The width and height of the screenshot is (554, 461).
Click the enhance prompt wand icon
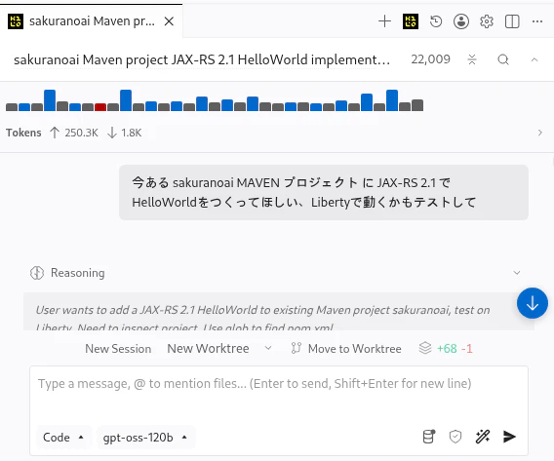(x=482, y=437)
